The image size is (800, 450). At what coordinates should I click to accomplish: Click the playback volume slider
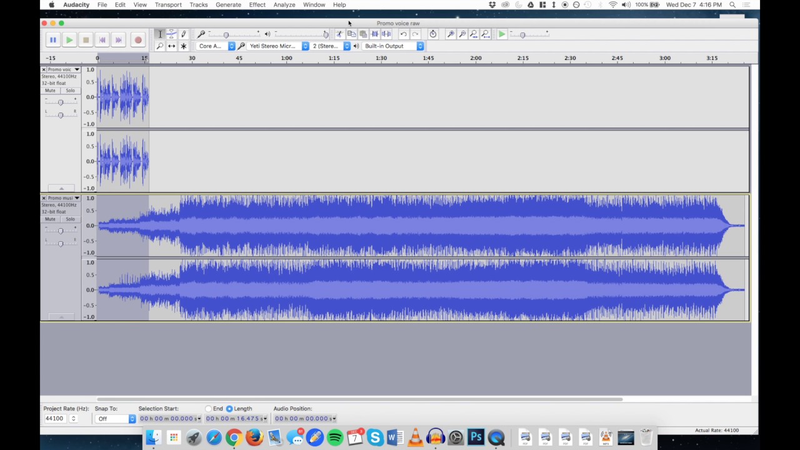[301, 34]
